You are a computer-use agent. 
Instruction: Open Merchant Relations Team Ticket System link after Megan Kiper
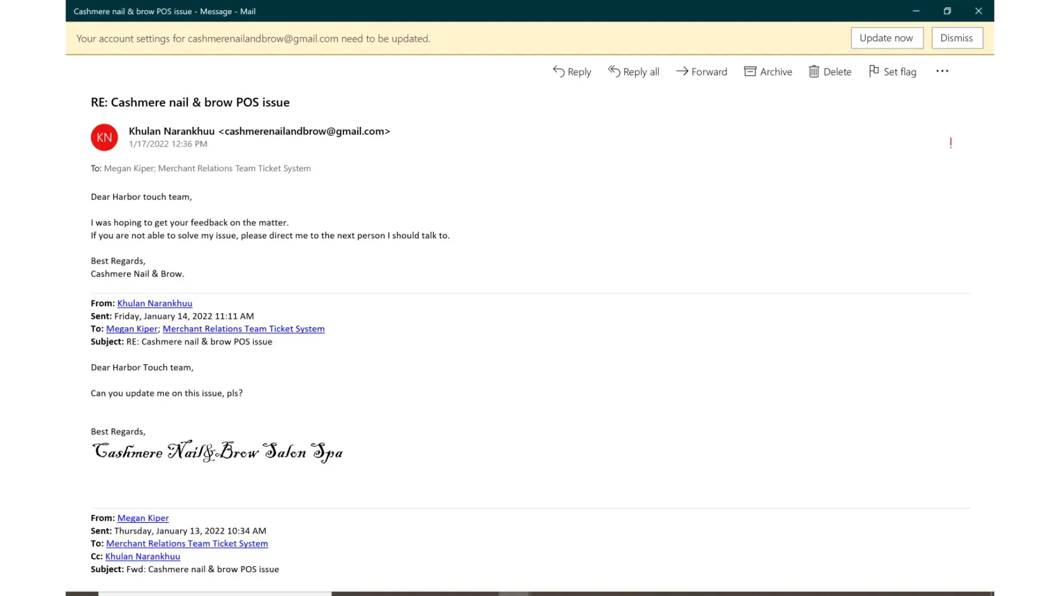(x=243, y=329)
